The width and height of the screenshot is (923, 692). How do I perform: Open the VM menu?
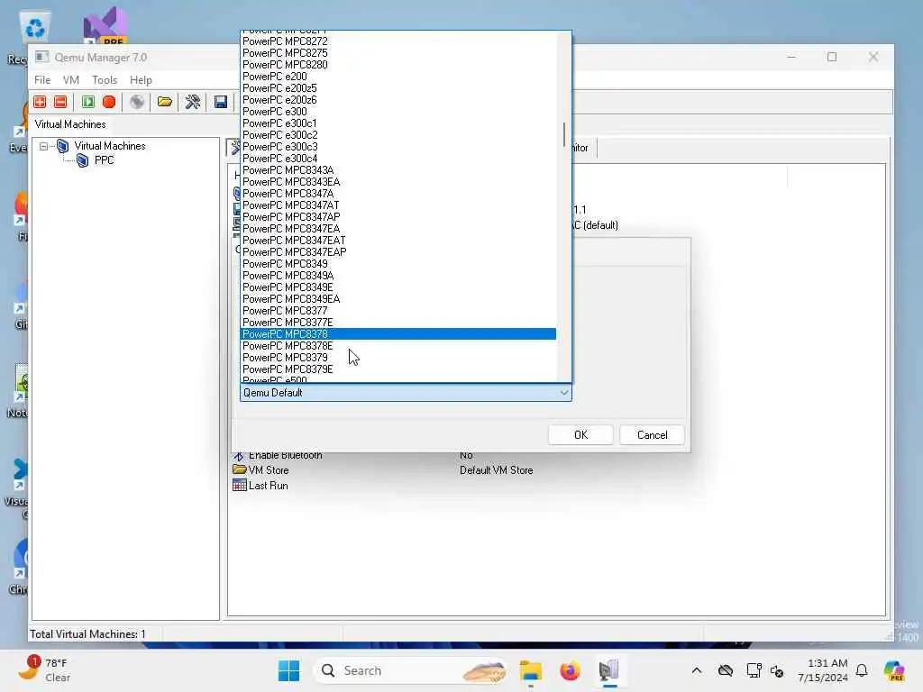(70, 80)
